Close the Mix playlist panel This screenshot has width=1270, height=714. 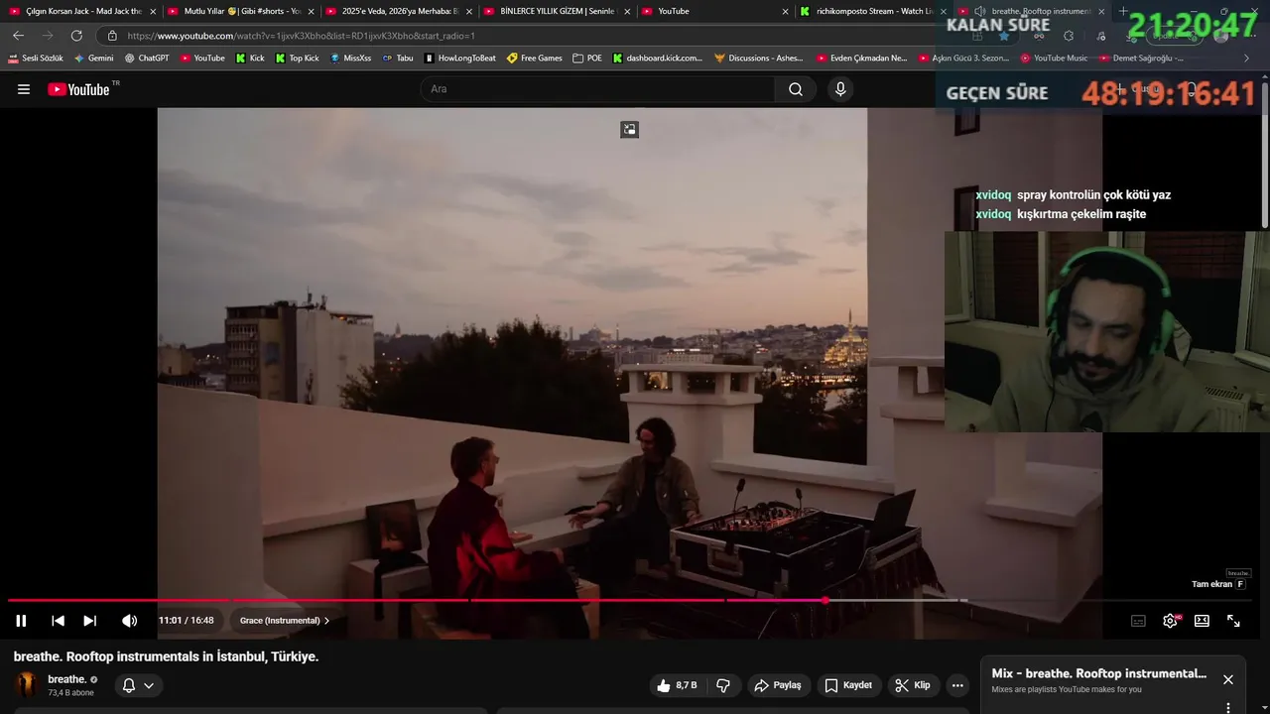(1228, 679)
